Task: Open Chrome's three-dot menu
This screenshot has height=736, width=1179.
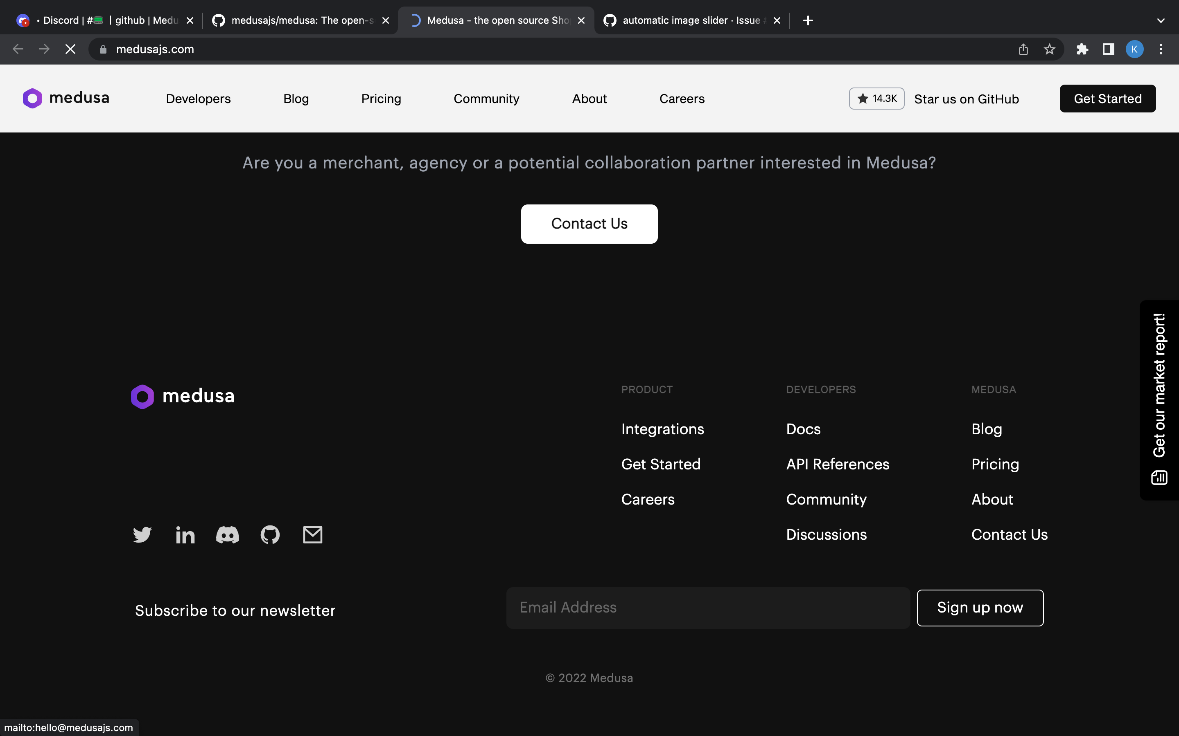Action: (x=1161, y=49)
